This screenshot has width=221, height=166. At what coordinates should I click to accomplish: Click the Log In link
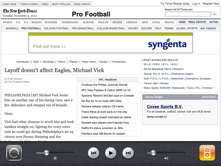[196, 4]
